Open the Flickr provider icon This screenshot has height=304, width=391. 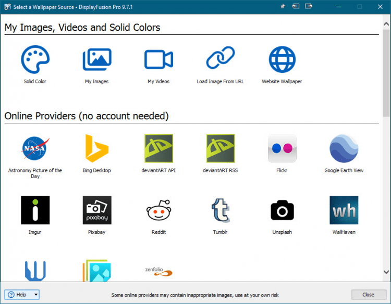point(282,148)
